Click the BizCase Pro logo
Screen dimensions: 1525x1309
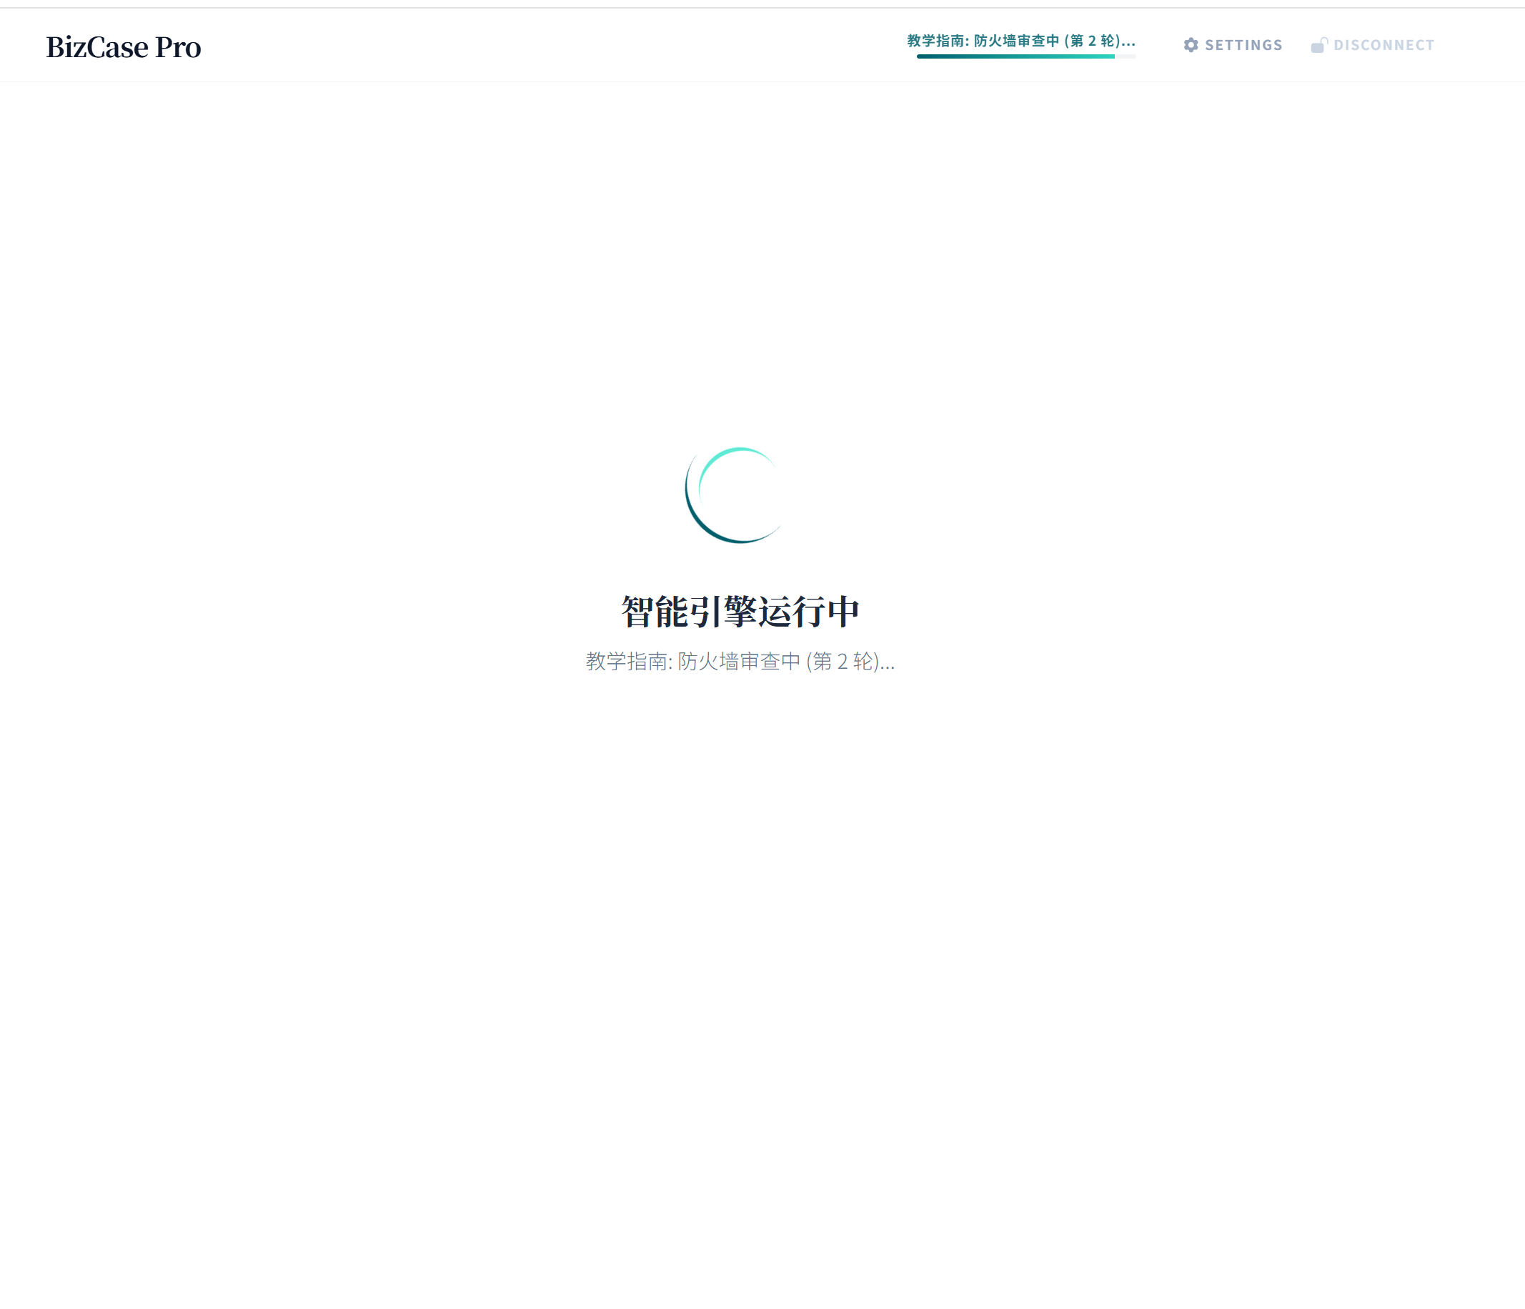tap(124, 47)
